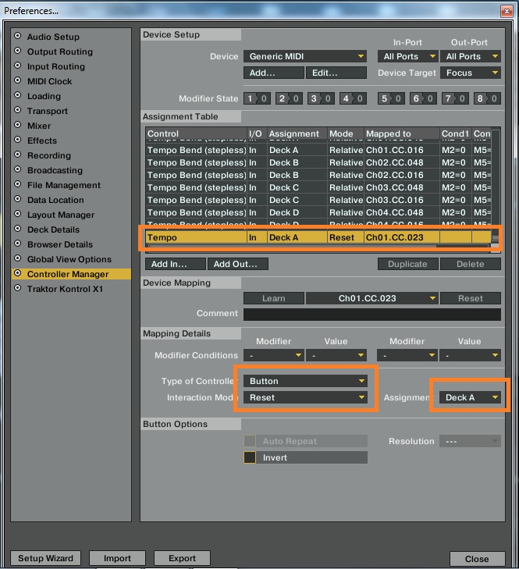The image size is (519, 569).
Task: Click the Import button
Action: point(117,558)
